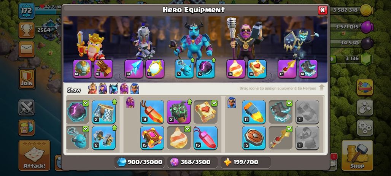
Task: Toggle Barbarian King in Show filter
Action: (92, 89)
